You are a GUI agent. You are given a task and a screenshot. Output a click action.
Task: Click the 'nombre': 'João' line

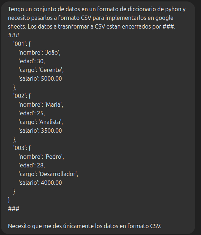(x=39, y=53)
